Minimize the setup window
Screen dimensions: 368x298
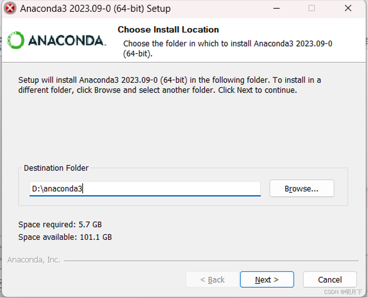[276, 8]
